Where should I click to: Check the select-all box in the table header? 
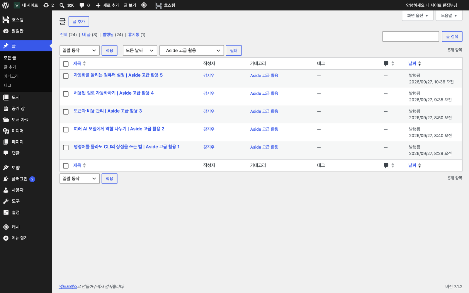[66, 64]
